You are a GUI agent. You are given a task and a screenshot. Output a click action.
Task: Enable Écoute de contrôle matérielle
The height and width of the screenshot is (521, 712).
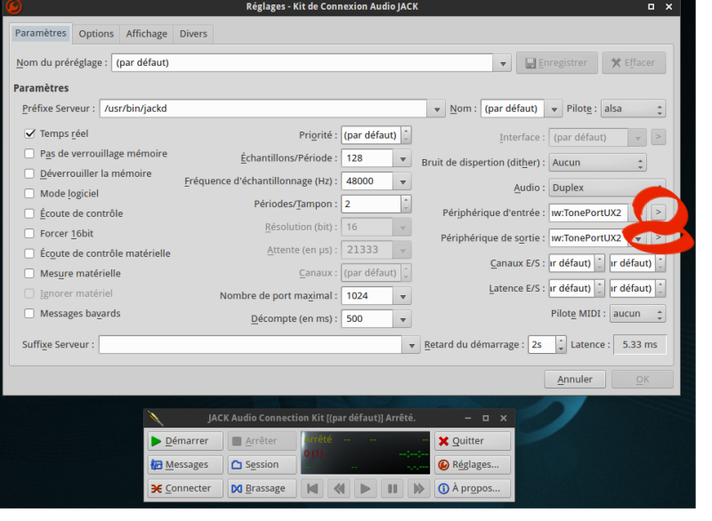click(29, 253)
